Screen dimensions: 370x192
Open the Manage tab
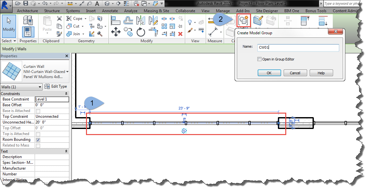[x=223, y=11]
